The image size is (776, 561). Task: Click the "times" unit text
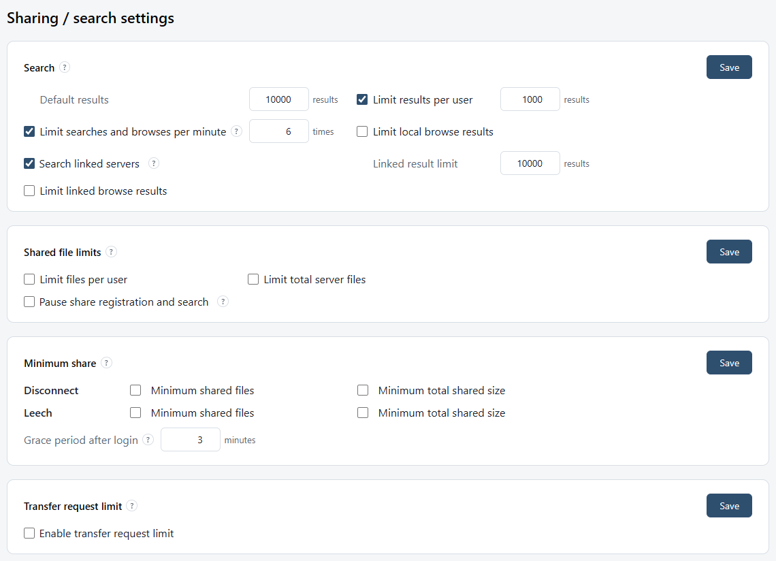click(323, 131)
